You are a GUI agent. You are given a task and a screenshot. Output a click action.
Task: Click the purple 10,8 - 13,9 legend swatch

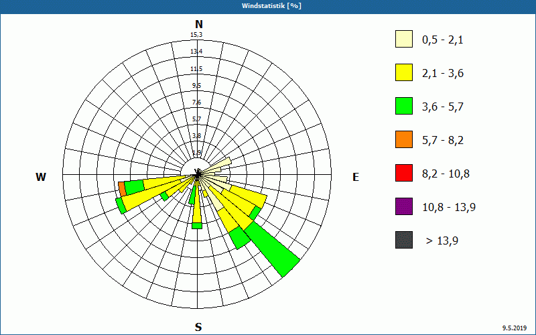(x=404, y=206)
